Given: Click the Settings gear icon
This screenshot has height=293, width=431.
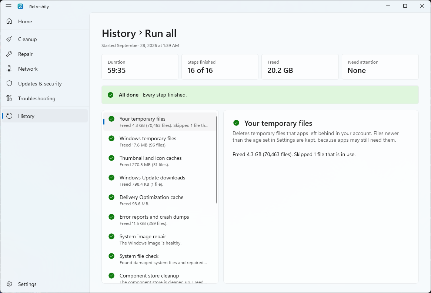Looking at the screenshot, I should tap(9, 284).
